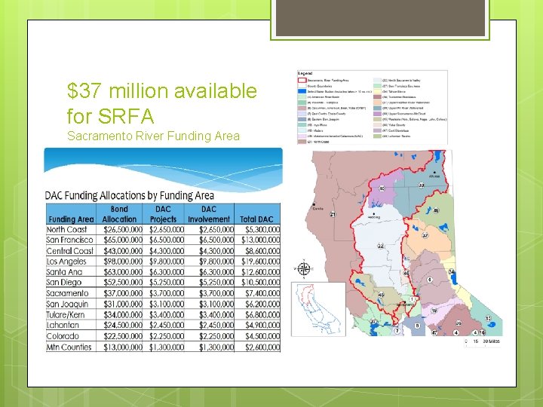Click Colorado bond allocation "$22,500,000"
This screenshot has height=407, width=543.
coord(123,336)
